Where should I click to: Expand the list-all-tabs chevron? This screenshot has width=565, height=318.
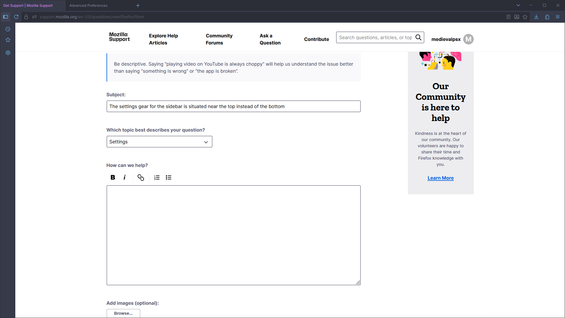coord(518,5)
